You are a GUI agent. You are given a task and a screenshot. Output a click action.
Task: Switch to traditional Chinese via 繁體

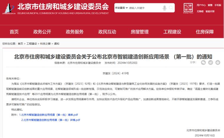210,5
